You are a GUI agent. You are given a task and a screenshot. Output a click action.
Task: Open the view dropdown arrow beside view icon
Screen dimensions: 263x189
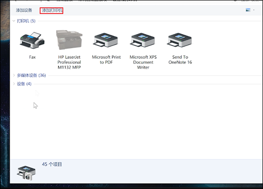tap(254, 10)
